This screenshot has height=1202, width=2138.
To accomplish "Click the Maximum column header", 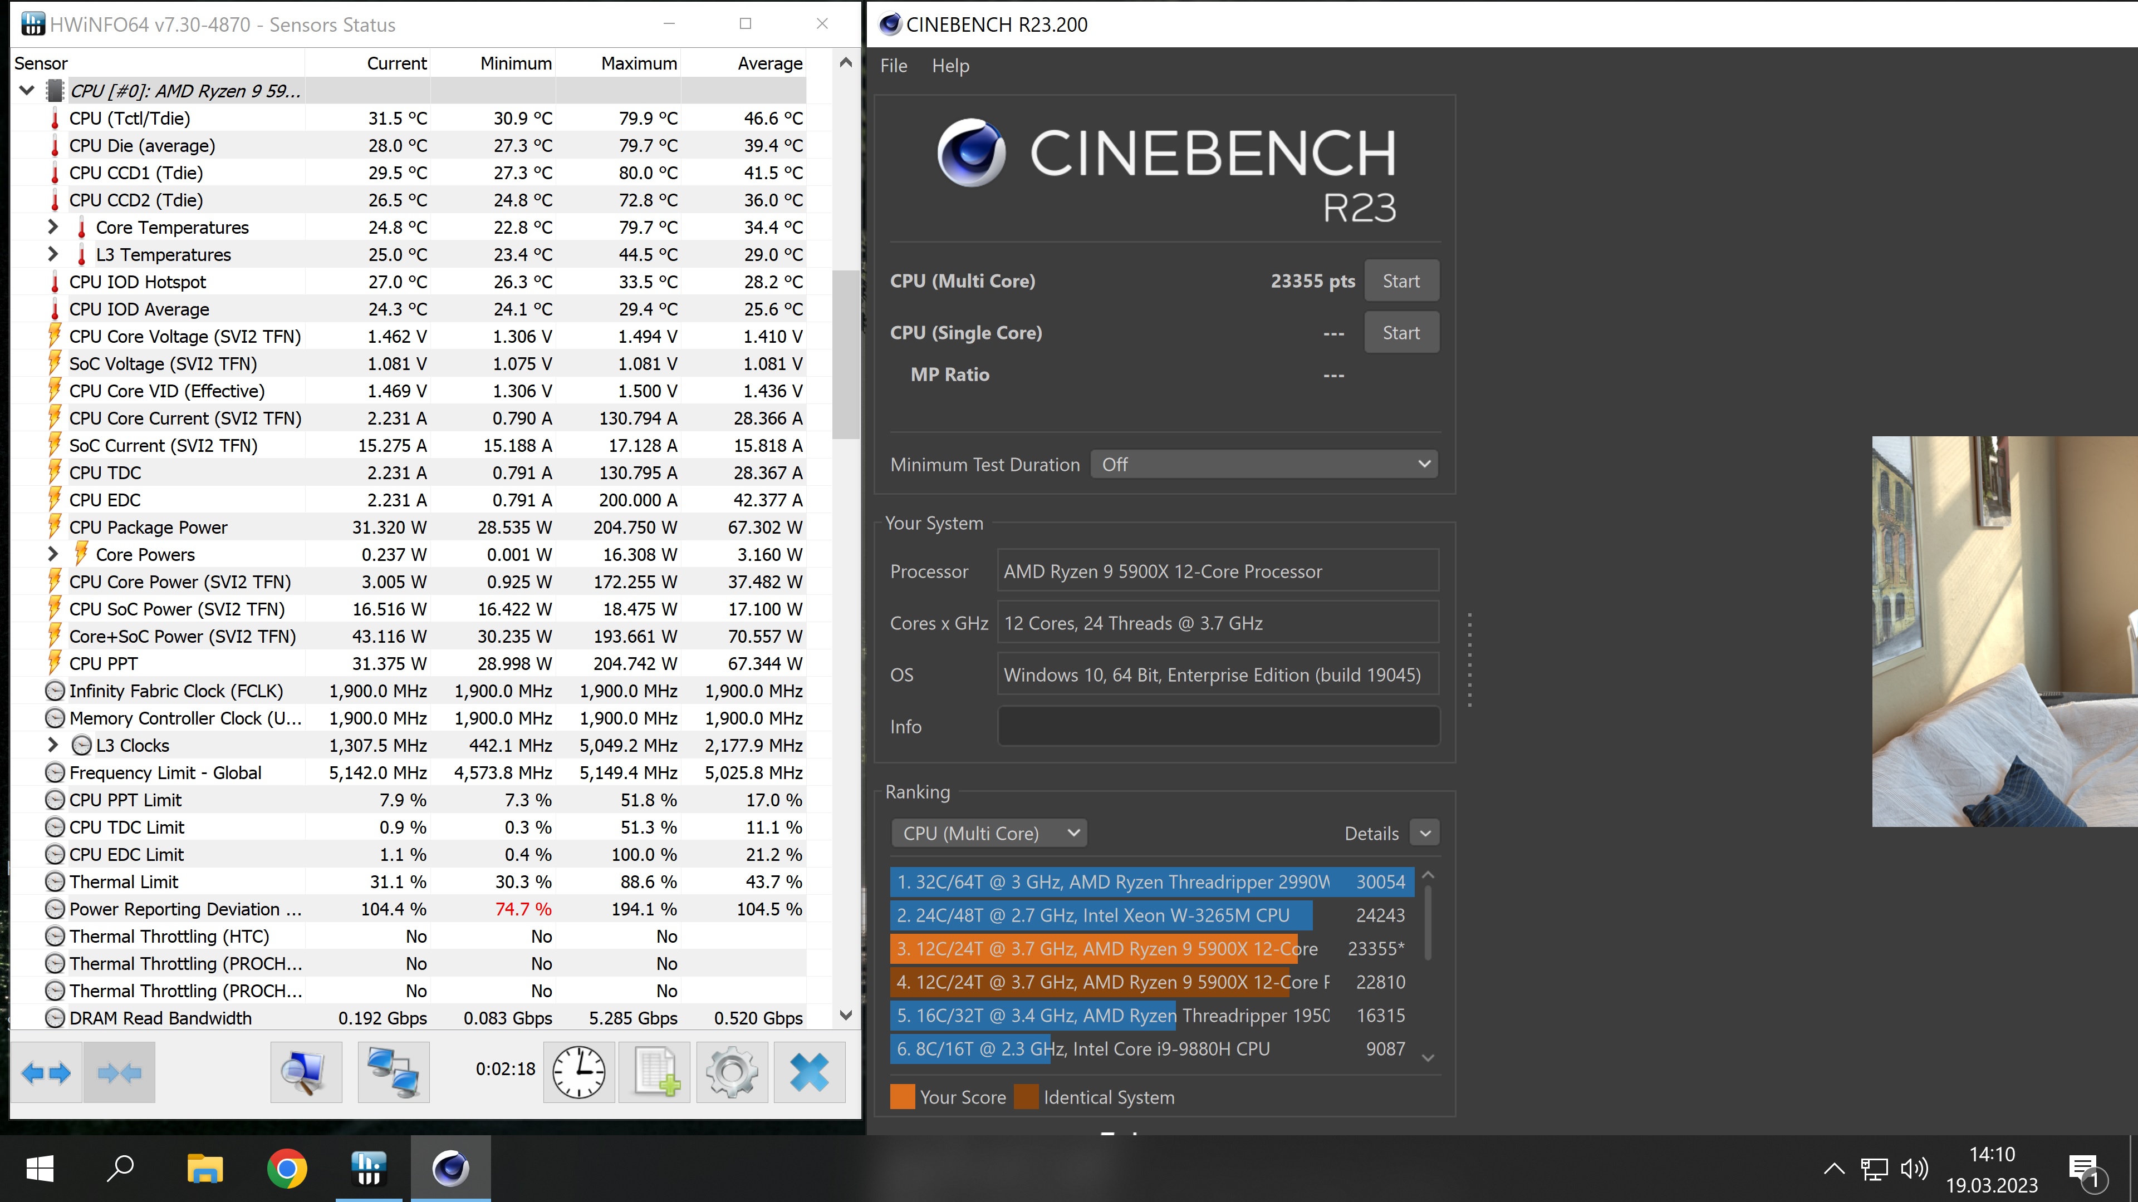I will click(x=619, y=63).
